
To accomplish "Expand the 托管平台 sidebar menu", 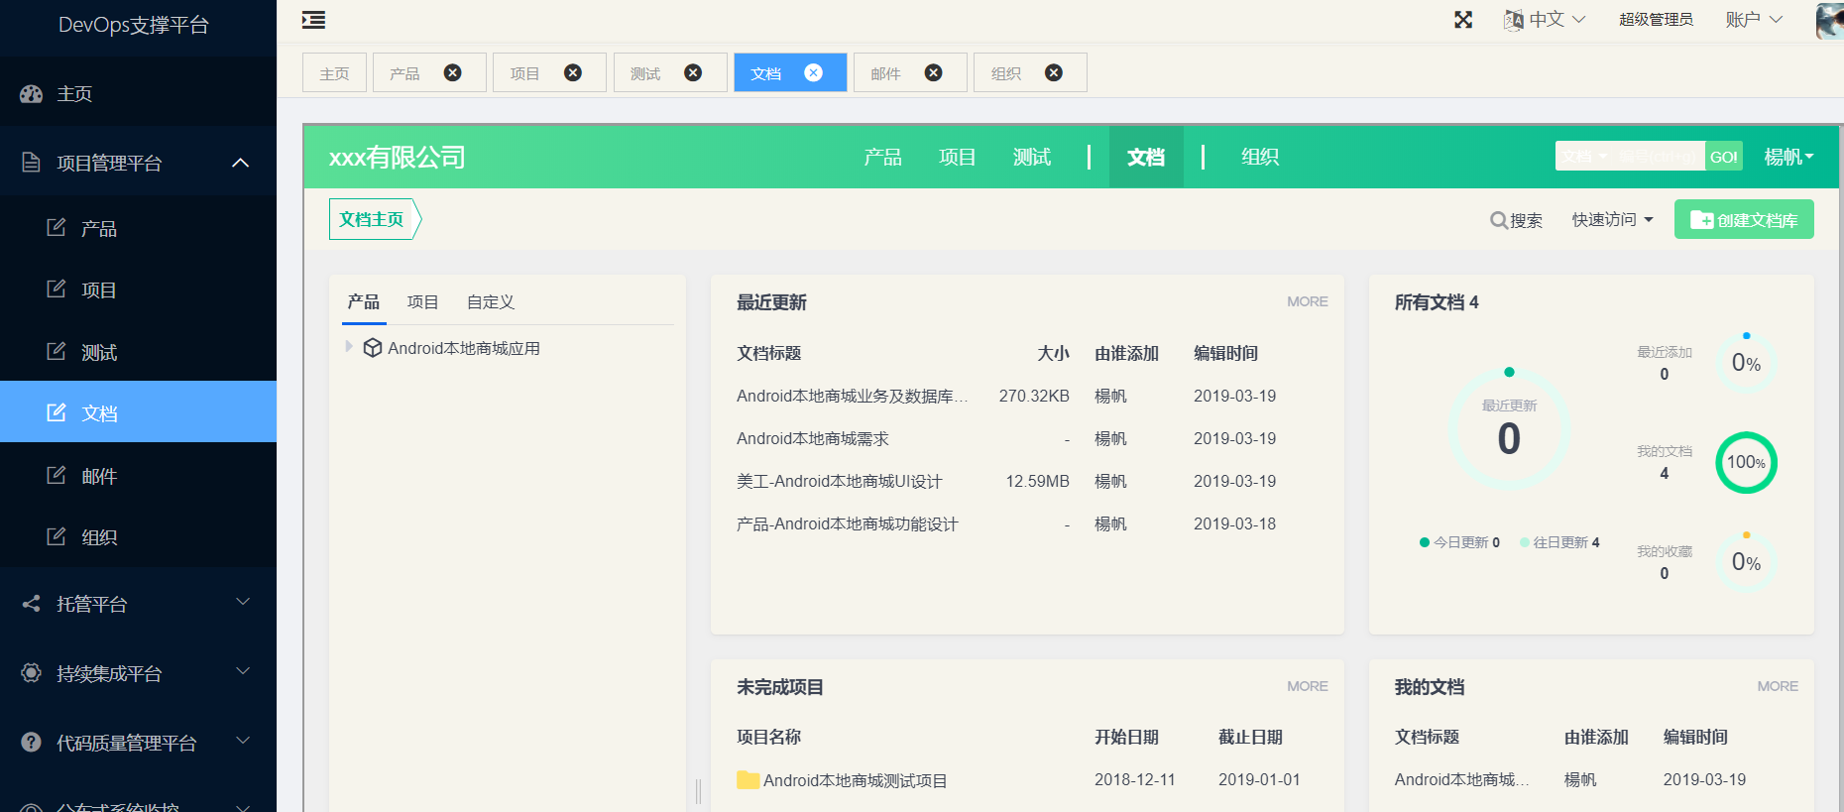I will click(x=242, y=603).
